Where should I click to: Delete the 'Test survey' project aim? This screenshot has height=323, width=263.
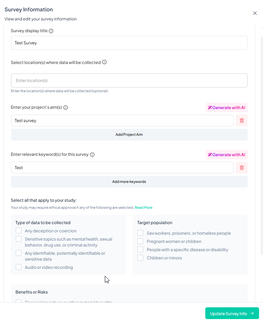point(242,120)
